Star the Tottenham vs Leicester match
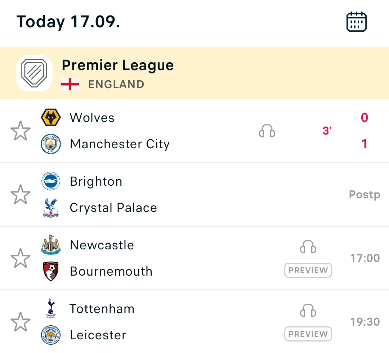 (x=21, y=322)
